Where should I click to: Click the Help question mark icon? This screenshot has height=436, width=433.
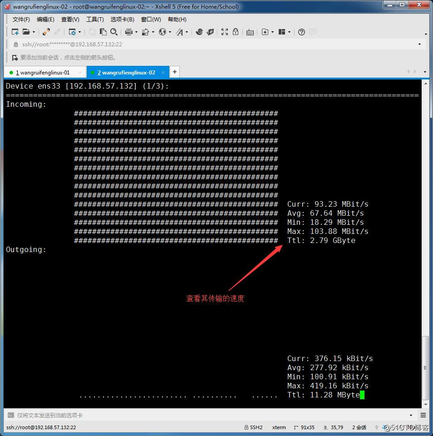point(301,32)
